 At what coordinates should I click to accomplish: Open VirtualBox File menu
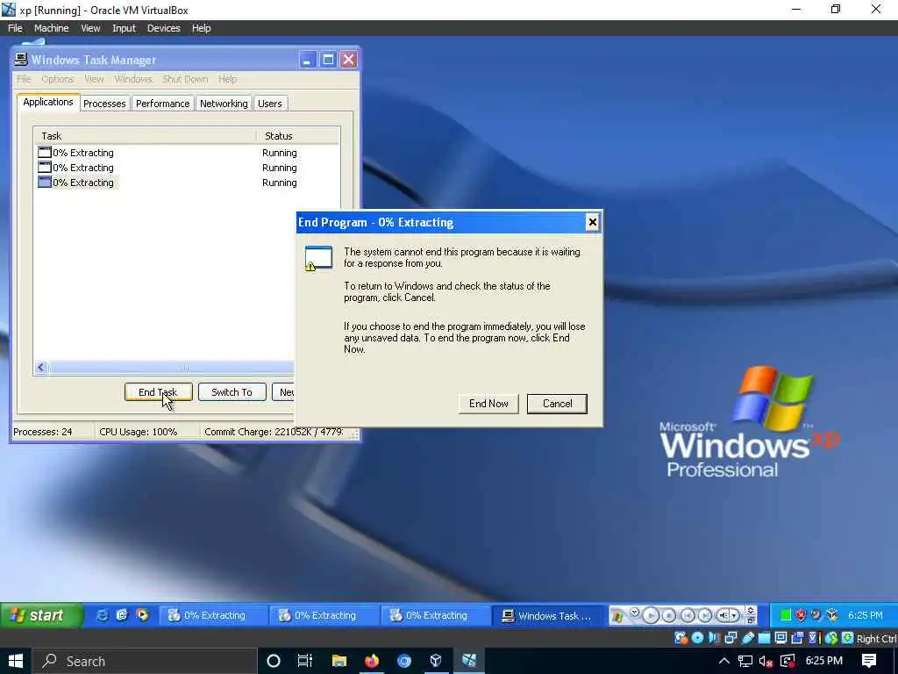15,28
